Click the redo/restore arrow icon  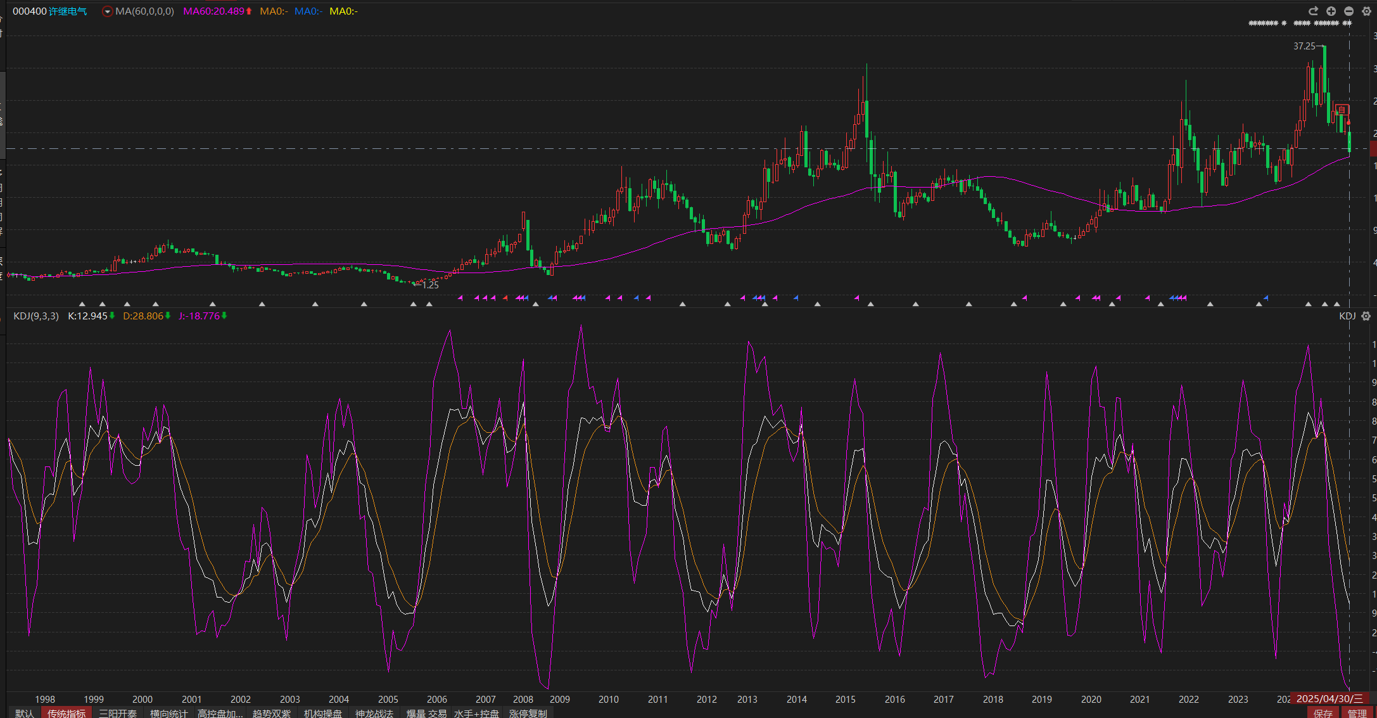coord(1314,11)
